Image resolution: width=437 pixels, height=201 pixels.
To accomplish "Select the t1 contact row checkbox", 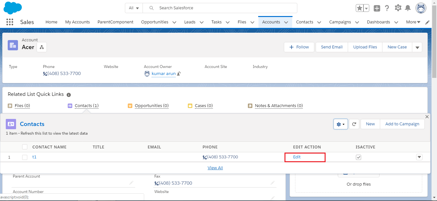I will [x=25, y=157].
